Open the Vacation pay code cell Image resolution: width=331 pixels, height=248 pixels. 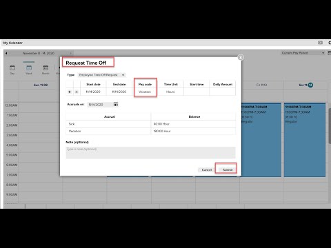[145, 92]
